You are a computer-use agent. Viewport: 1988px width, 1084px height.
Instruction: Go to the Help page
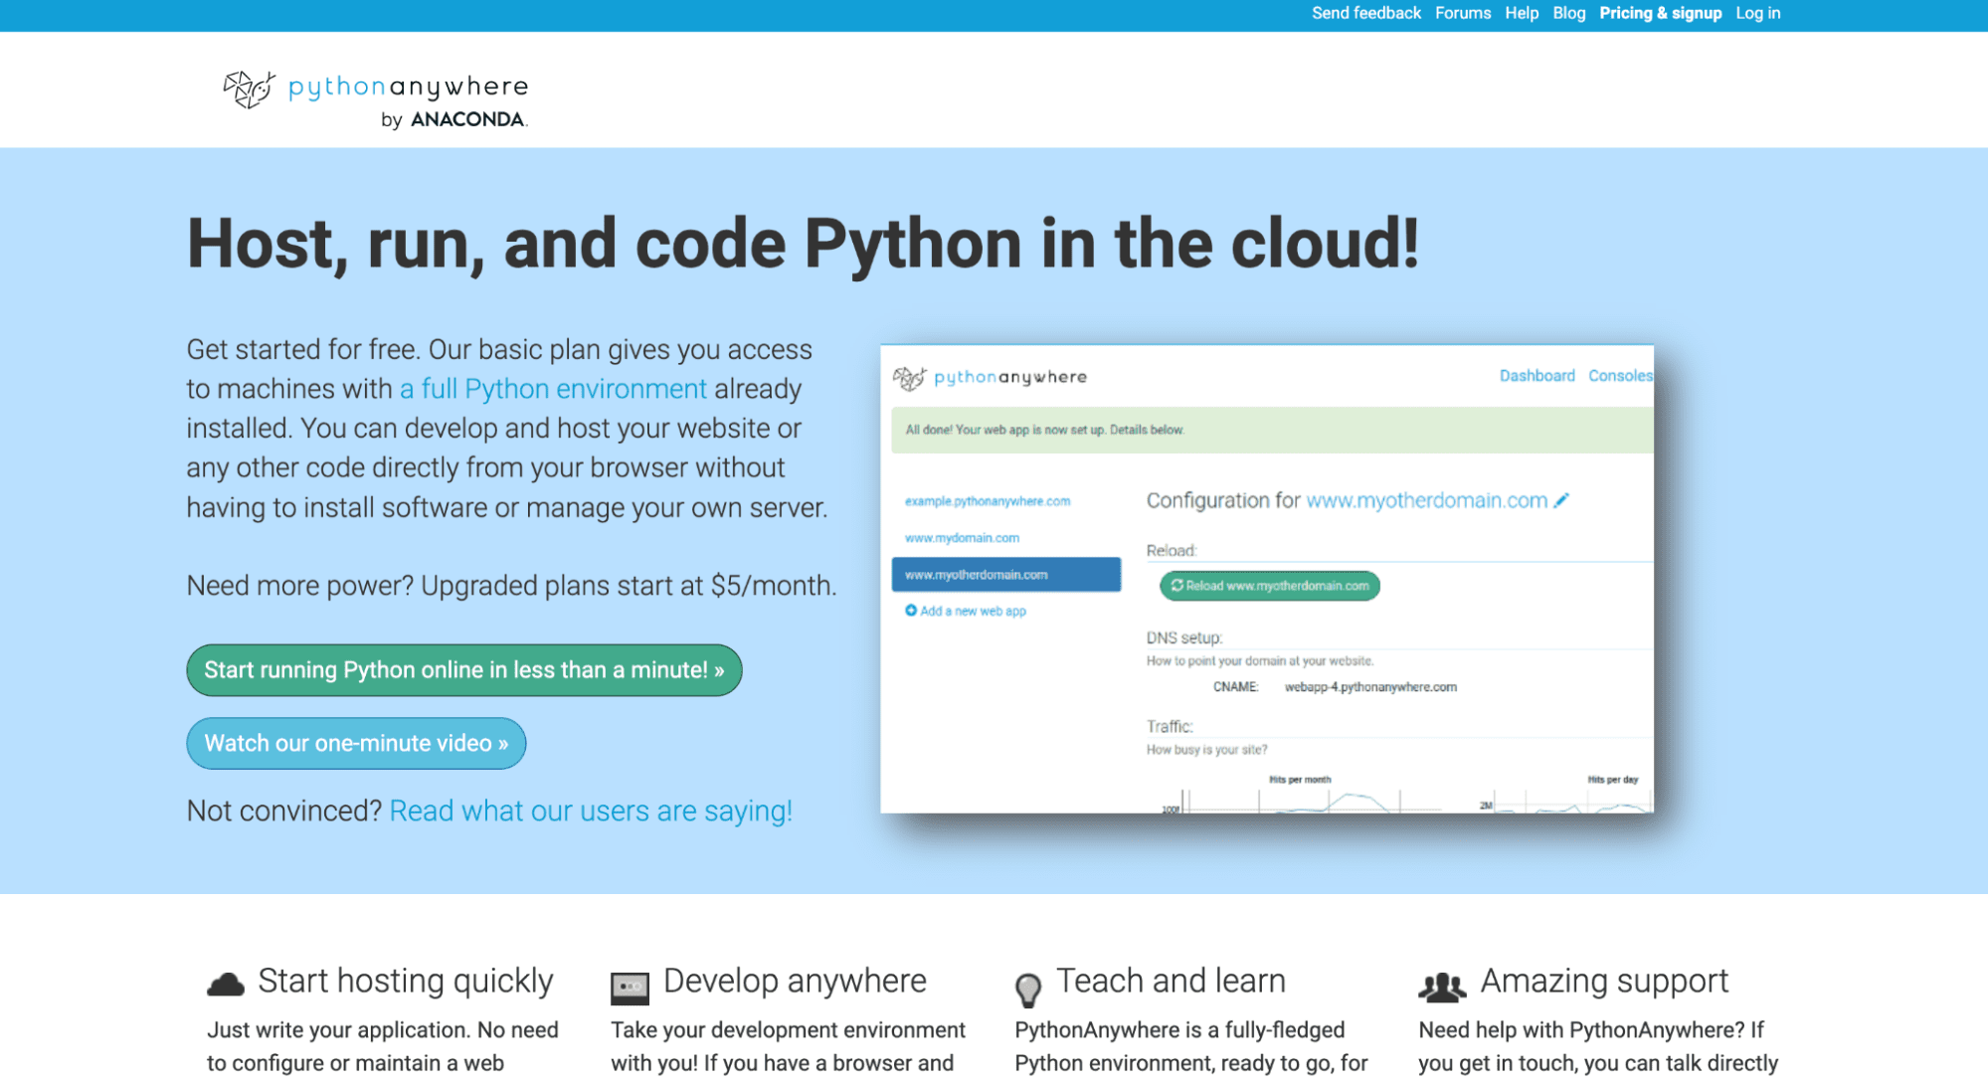click(1521, 13)
